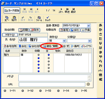This screenshot has width=105, height=99.
Task: Switch to the 会社 tab
Action: point(22,46)
